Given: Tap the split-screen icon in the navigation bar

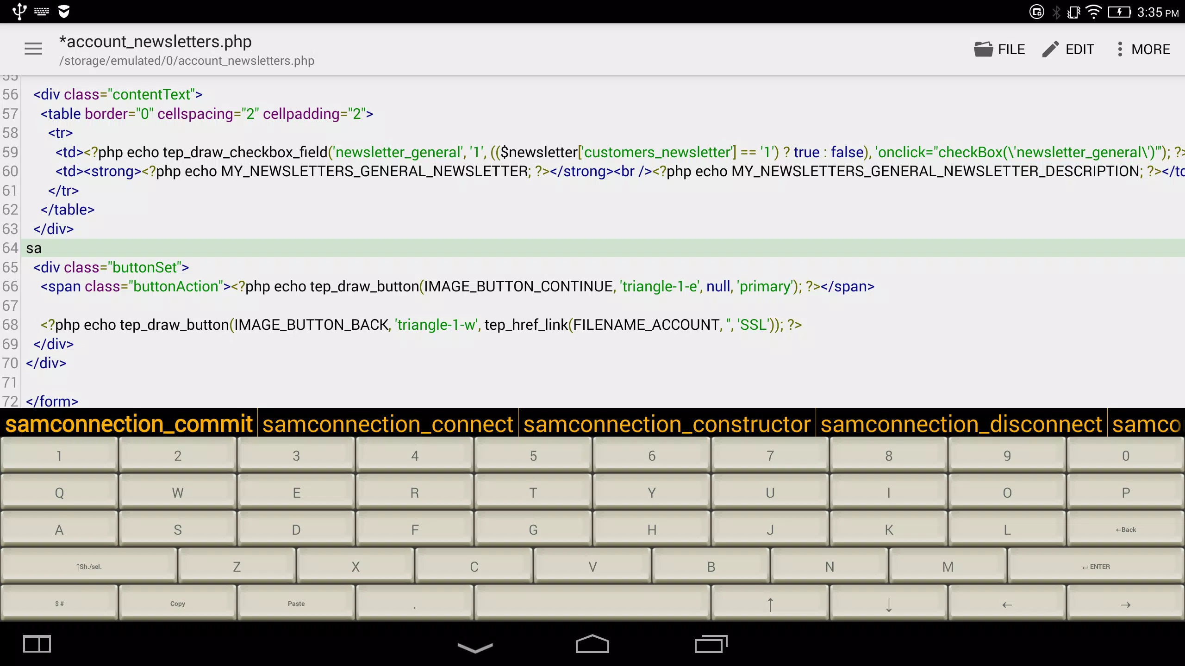Looking at the screenshot, I should (x=37, y=644).
